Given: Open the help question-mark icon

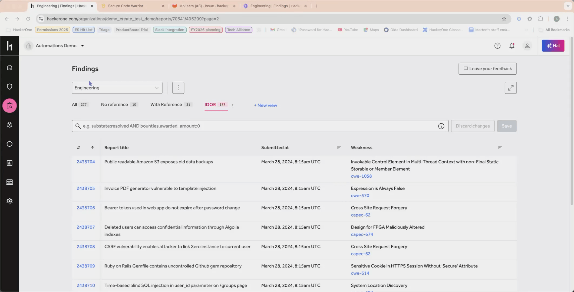Looking at the screenshot, I should (x=497, y=45).
